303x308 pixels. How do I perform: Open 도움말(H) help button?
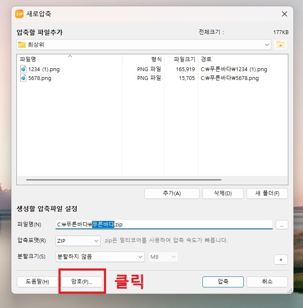point(37,282)
